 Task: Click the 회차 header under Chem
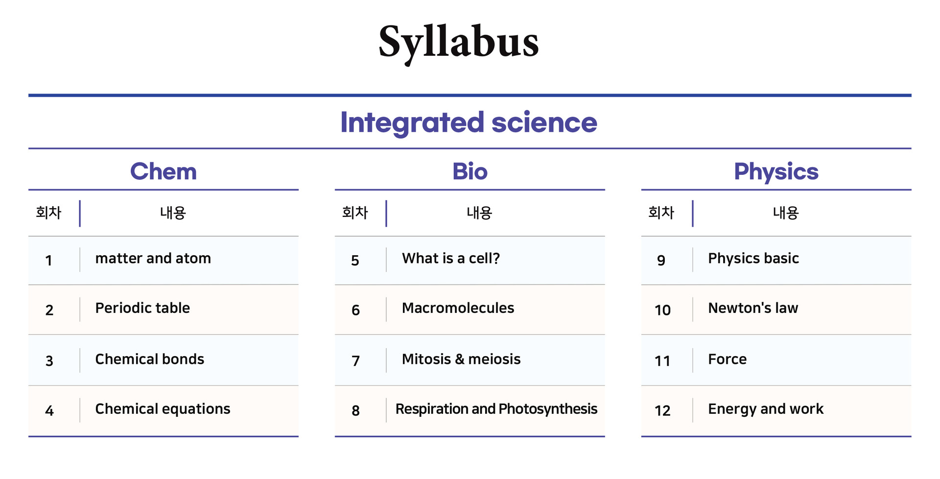pos(48,213)
